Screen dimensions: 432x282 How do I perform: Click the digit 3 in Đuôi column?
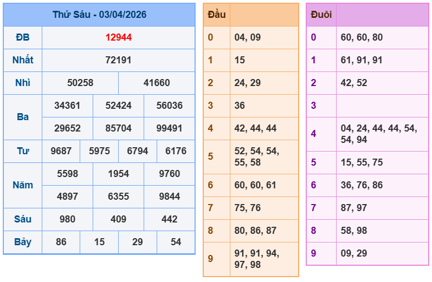313,106
